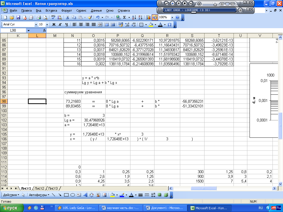Sort ascending with the A-Я icon
The image size is (283, 212).
click(x=134, y=17)
